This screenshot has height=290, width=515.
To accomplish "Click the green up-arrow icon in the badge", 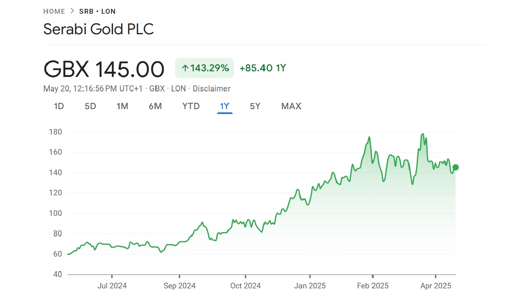I will click(185, 68).
